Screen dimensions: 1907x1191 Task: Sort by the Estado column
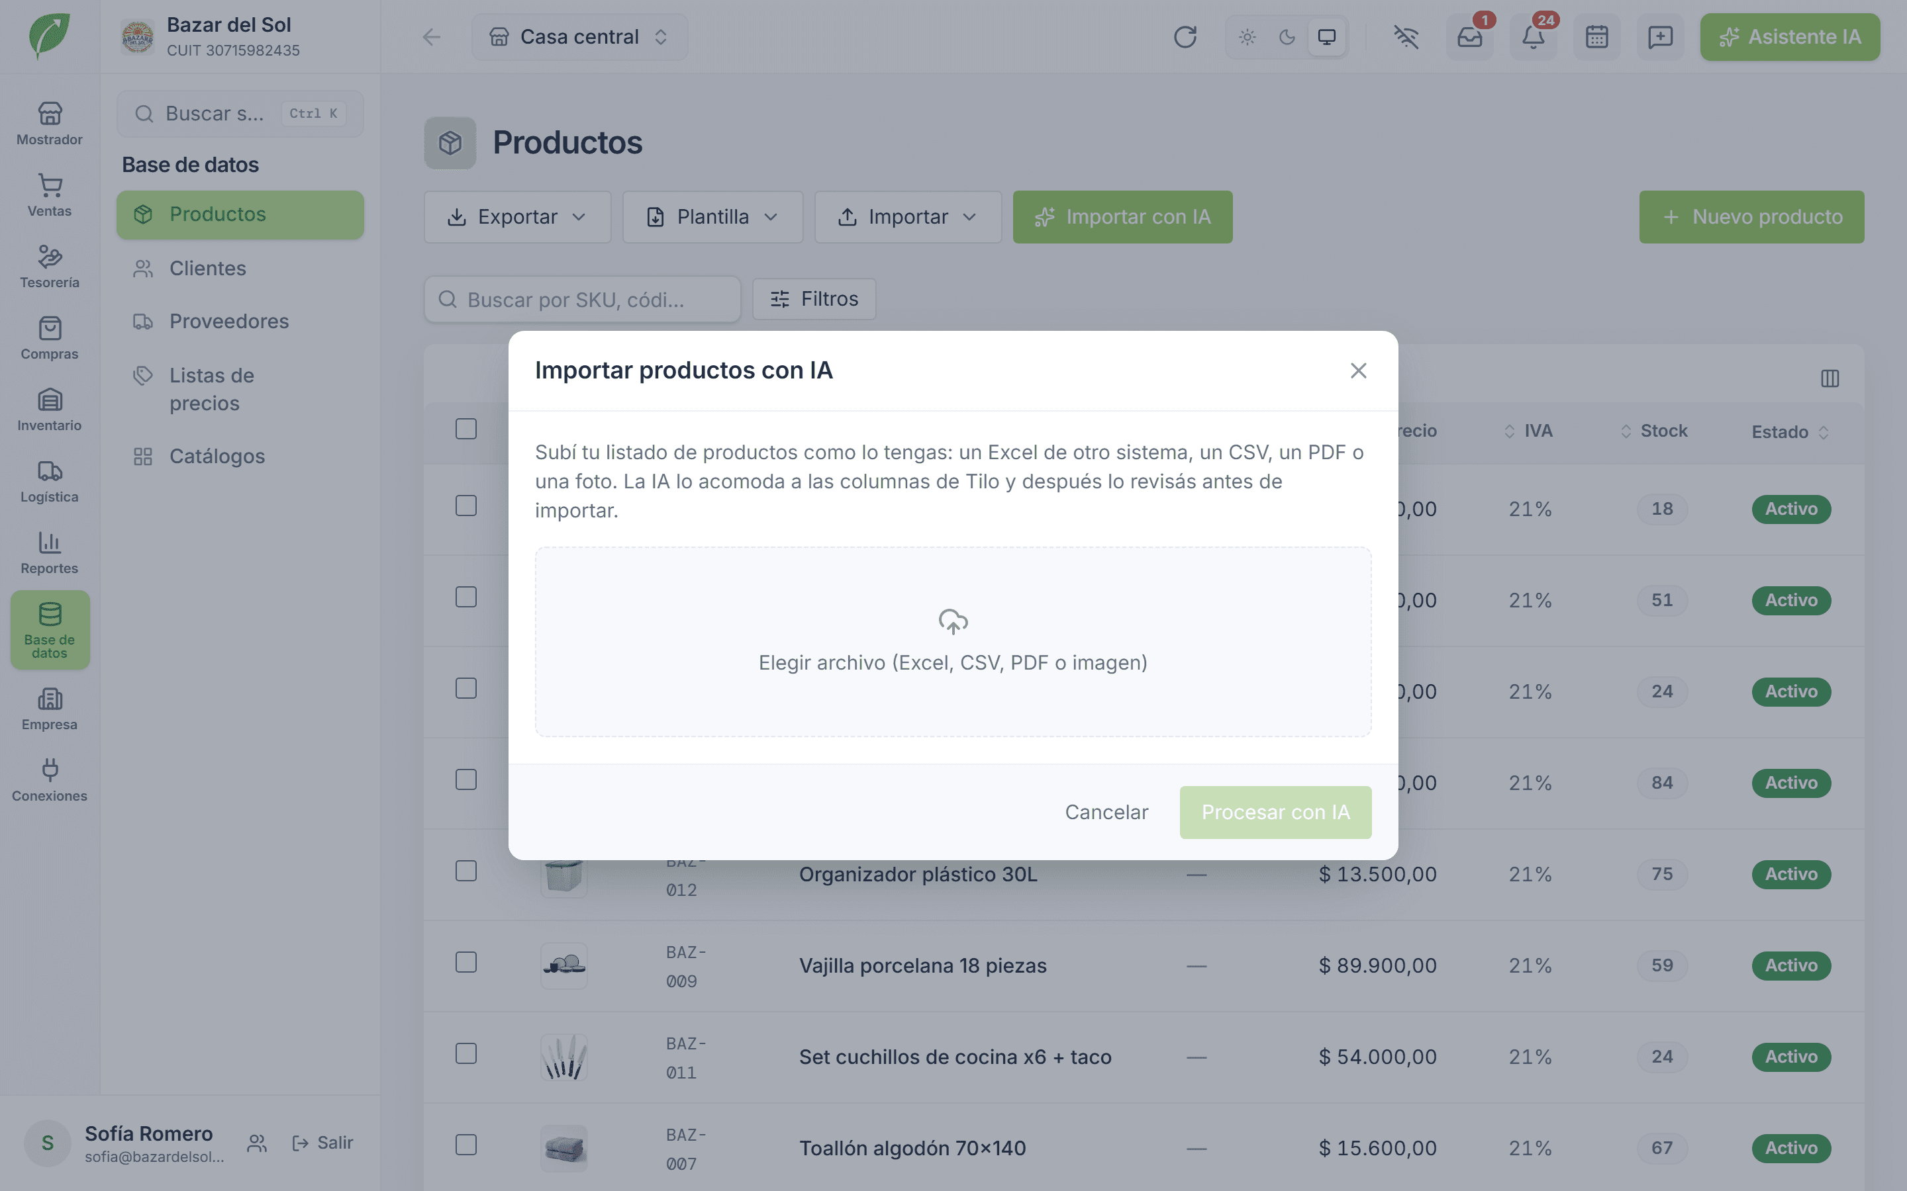tap(1790, 431)
